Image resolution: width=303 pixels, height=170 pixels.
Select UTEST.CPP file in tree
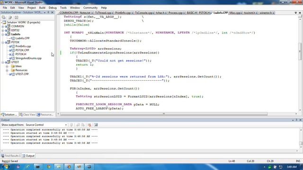22,74
